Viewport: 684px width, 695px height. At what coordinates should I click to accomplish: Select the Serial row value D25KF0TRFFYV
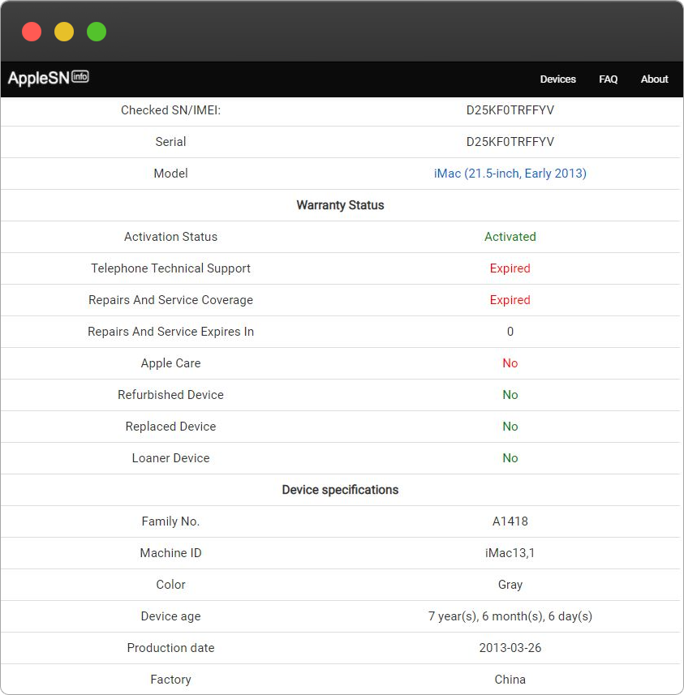coord(510,142)
